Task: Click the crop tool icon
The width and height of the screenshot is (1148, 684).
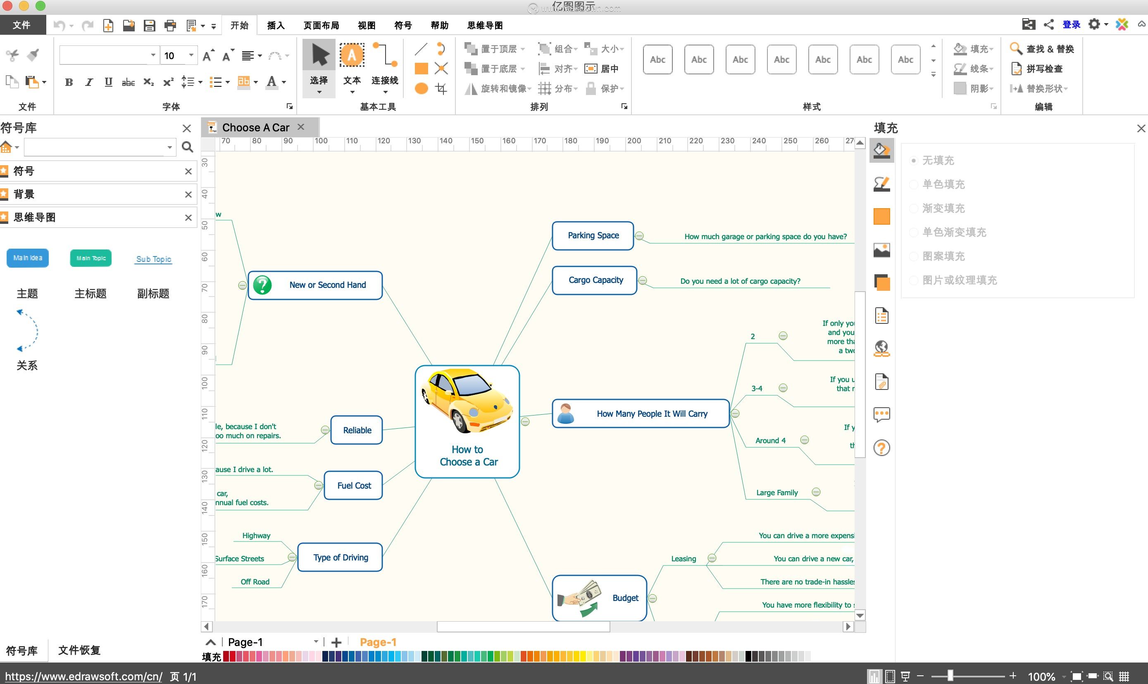Action: click(441, 88)
